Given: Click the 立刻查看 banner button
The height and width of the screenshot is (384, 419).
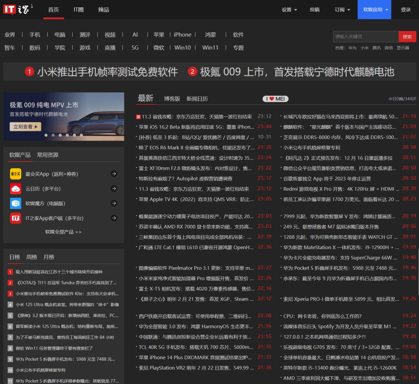Looking at the screenshot, I should pos(25,127).
